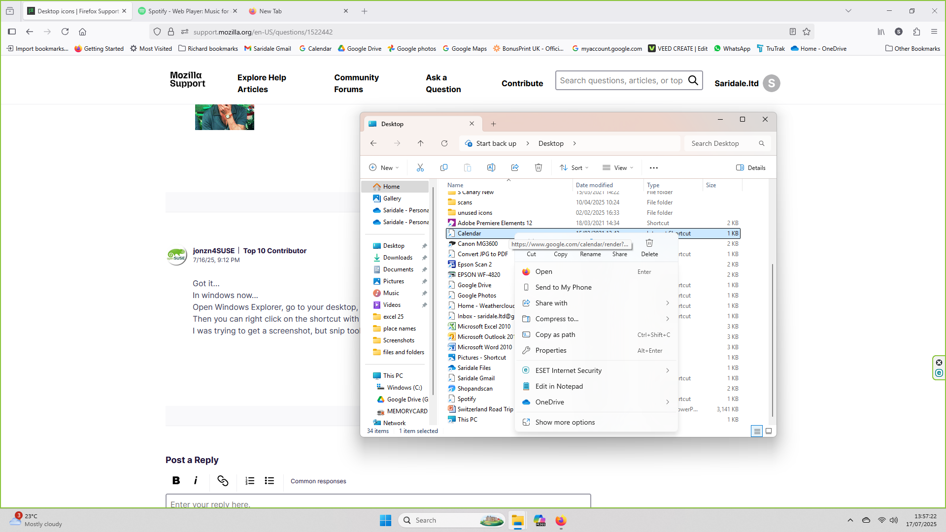Image resolution: width=946 pixels, height=532 pixels.
Task: Show hidden system tray icons
Action: 850,520
